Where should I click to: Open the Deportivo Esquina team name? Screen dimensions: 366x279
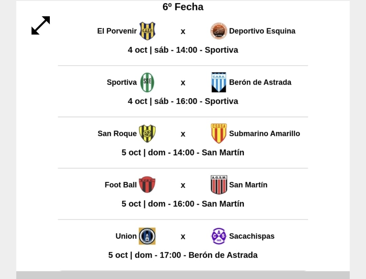262,31
